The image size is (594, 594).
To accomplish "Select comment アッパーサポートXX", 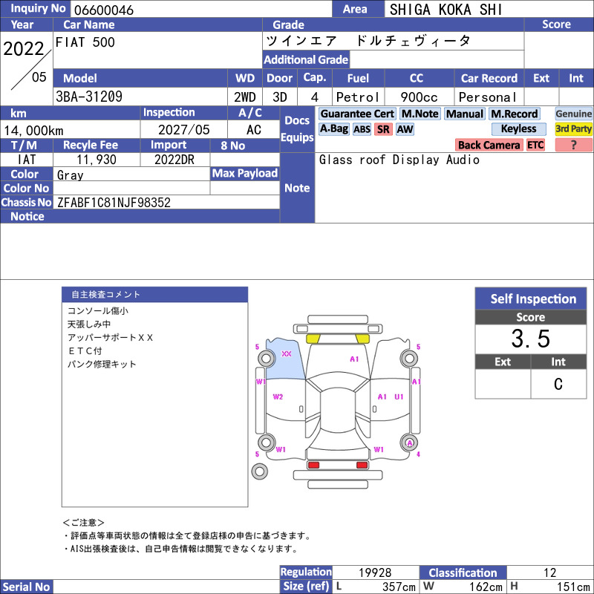I will click(x=110, y=338).
